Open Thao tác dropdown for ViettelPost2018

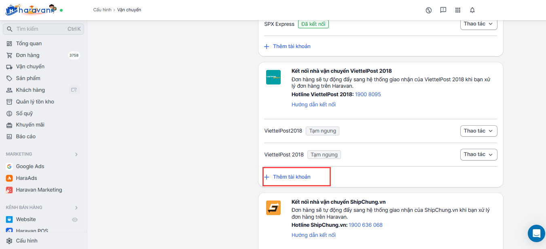coord(479,131)
